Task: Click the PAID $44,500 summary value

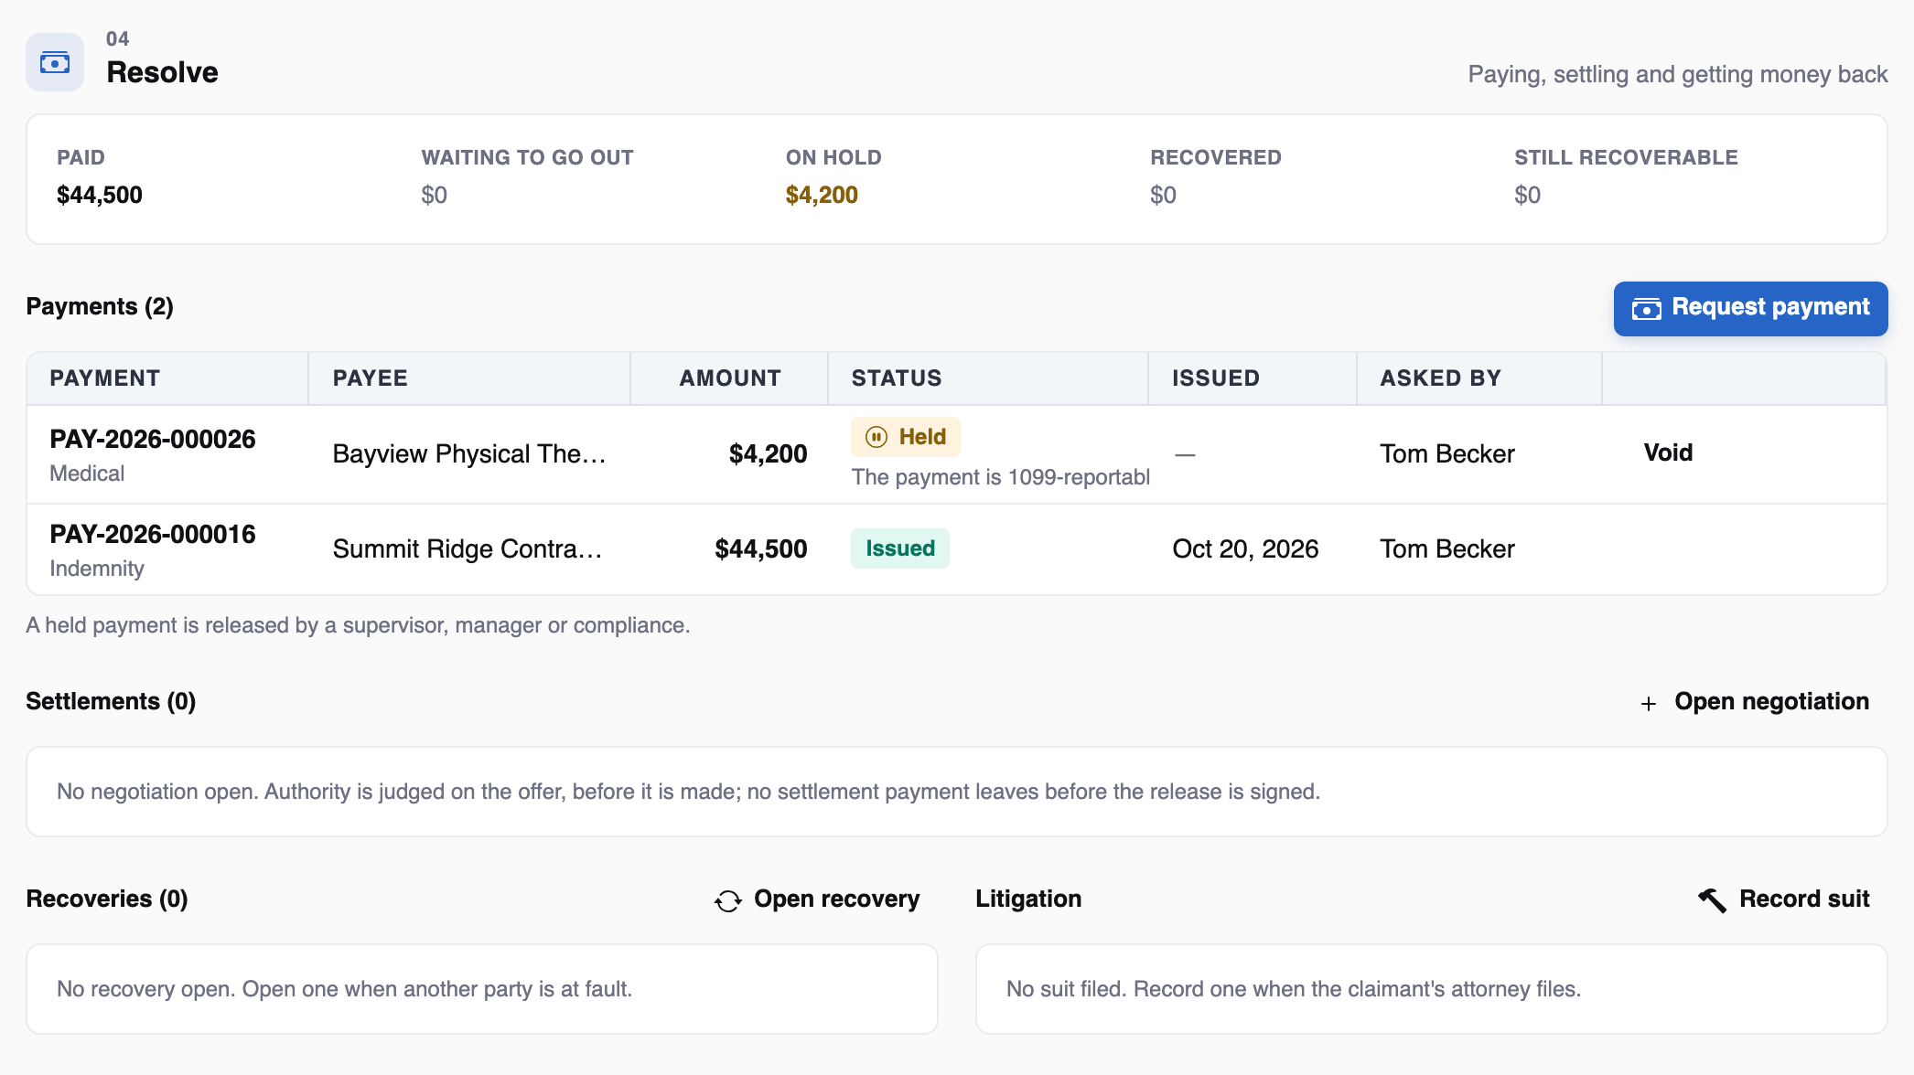Action: pos(100,195)
